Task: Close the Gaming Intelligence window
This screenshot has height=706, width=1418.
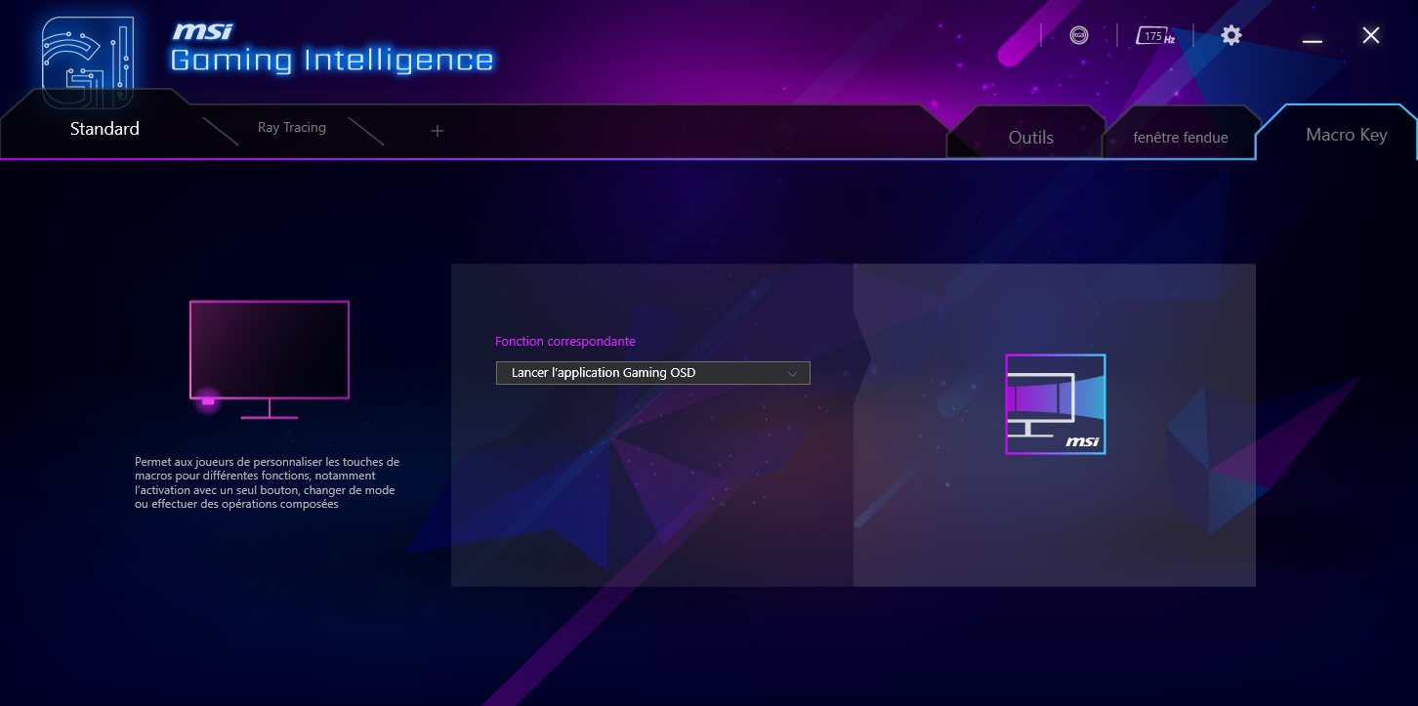Action: tap(1371, 36)
